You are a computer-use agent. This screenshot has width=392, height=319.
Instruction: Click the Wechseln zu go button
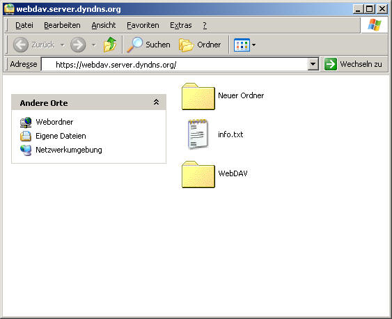click(354, 64)
